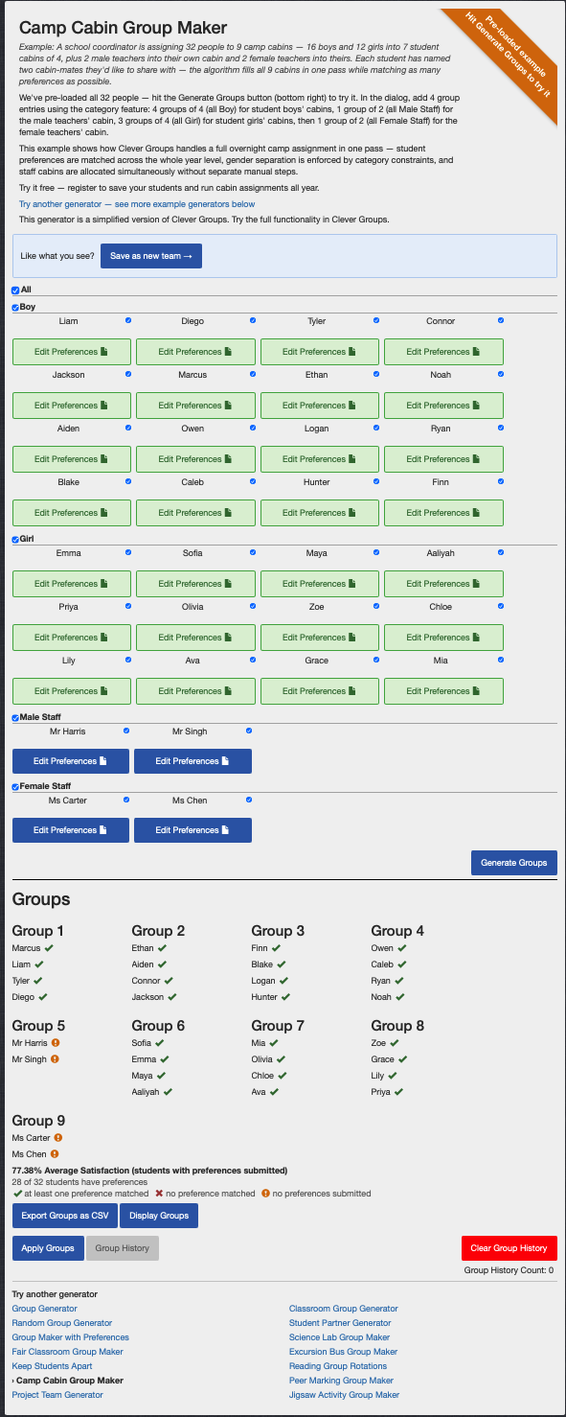Uncheck the checkbox next to Ms Carter
The height and width of the screenshot is (1417, 566).
point(126,800)
